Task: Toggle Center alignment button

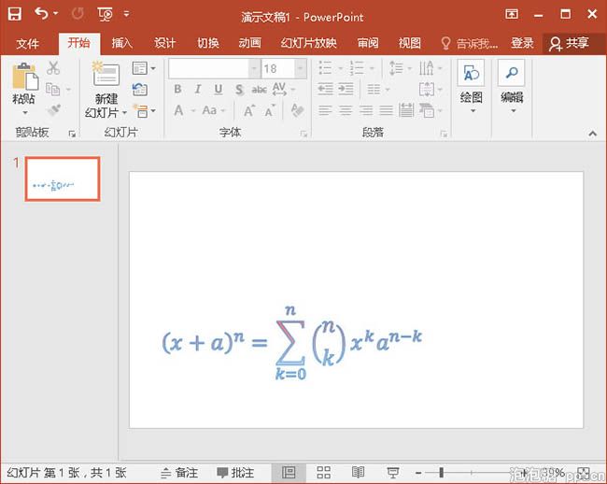Action: 346,111
